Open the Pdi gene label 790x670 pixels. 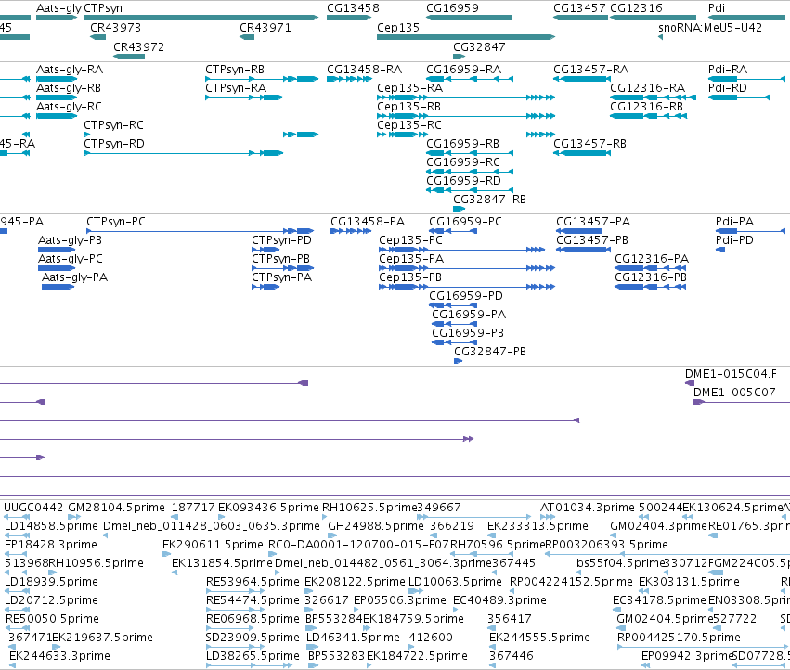(717, 8)
